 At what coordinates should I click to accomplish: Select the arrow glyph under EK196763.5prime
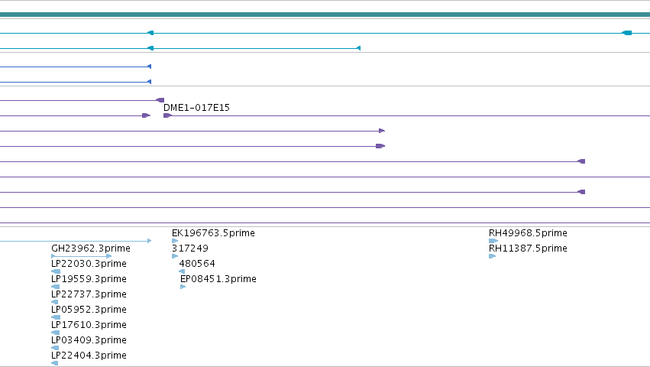click(175, 241)
